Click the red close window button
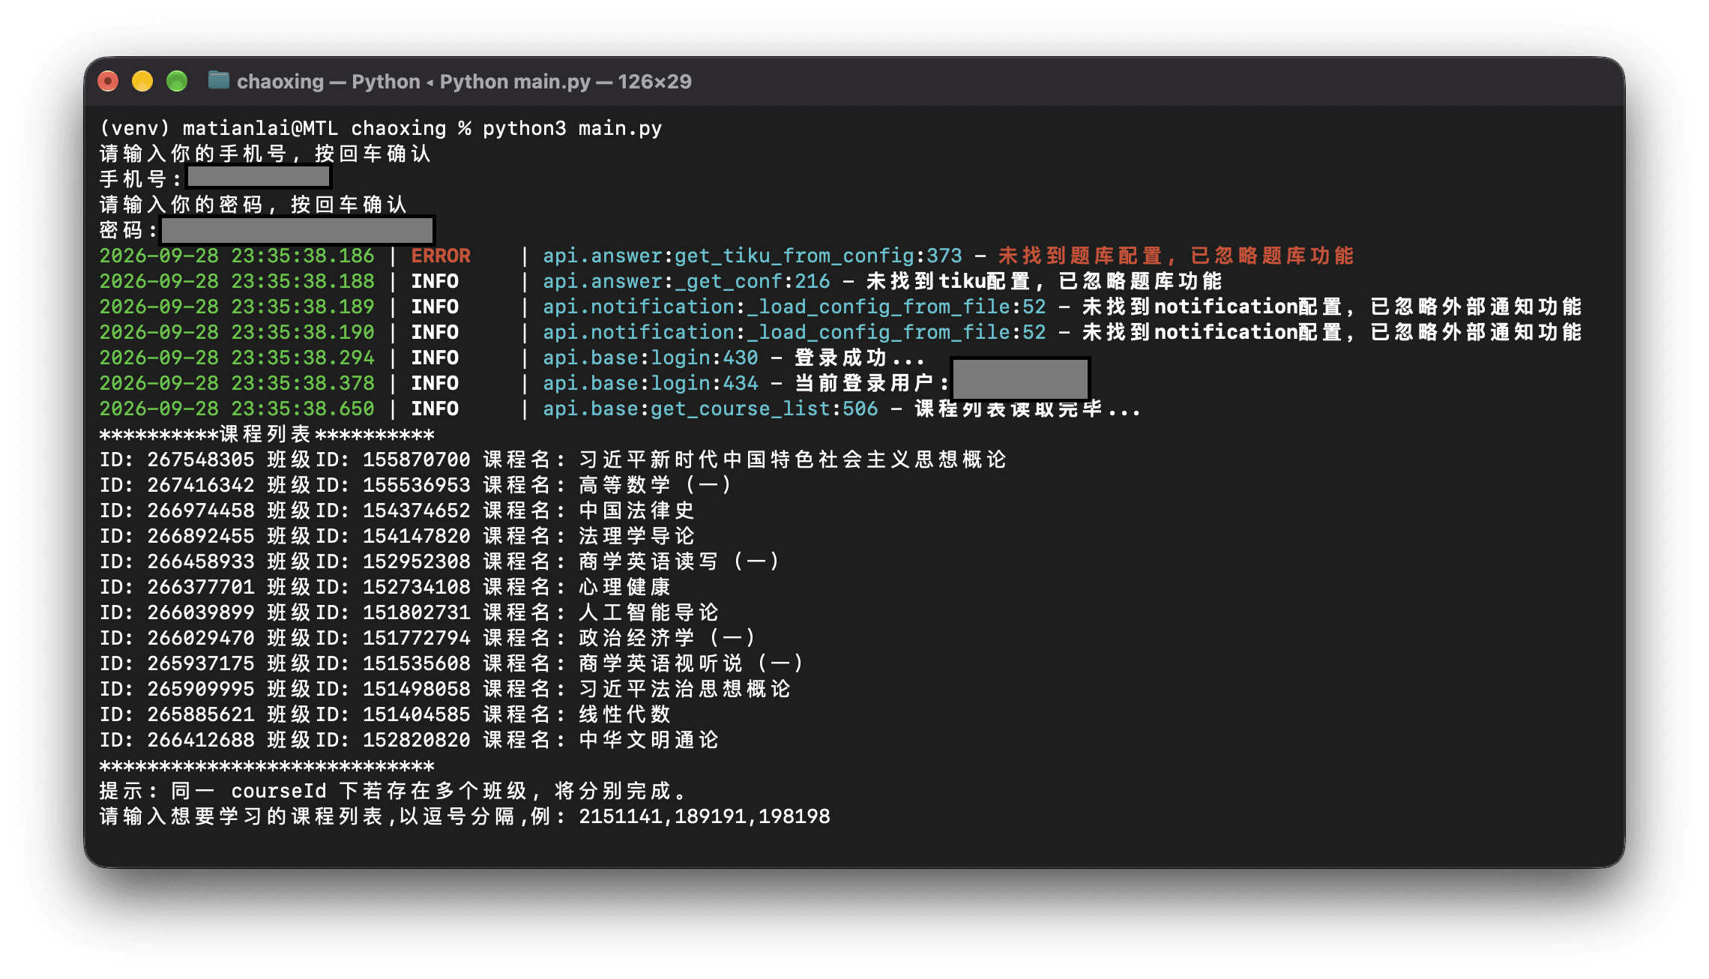The image size is (1709, 979). click(109, 81)
